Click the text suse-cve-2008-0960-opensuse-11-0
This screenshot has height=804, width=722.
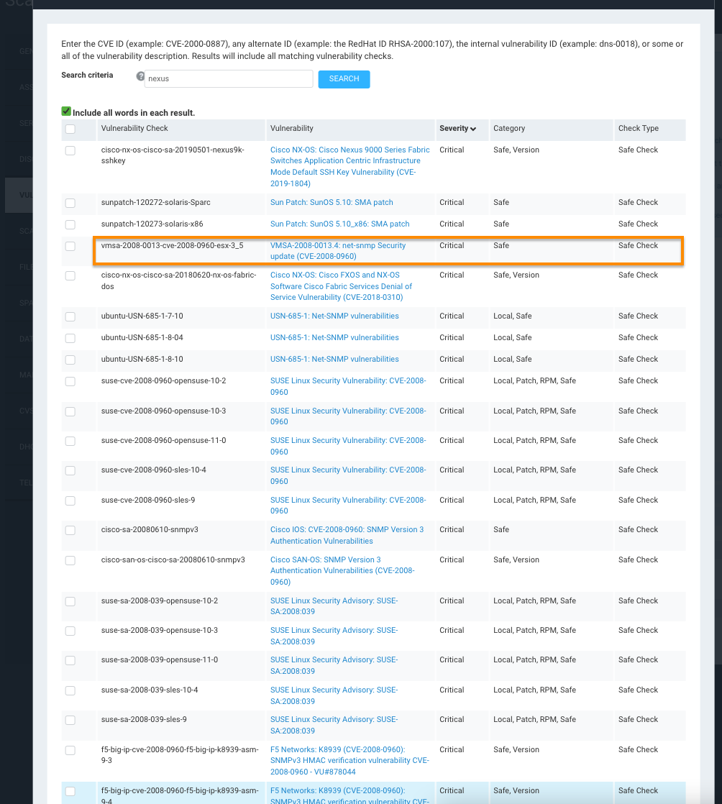coord(163,440)
